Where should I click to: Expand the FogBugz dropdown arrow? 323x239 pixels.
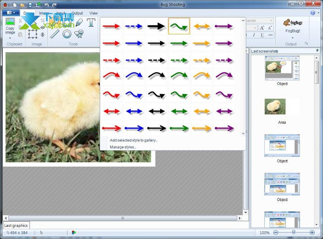pos(292,38)
